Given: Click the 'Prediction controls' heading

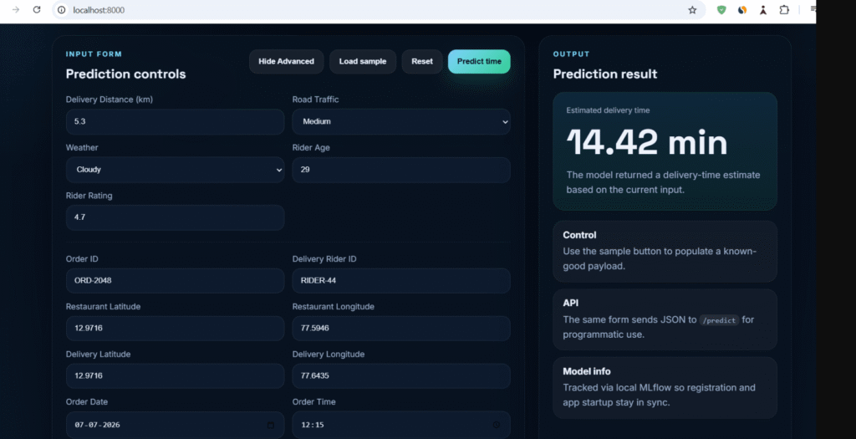Looking at the screenshot, I should [125, 74].
